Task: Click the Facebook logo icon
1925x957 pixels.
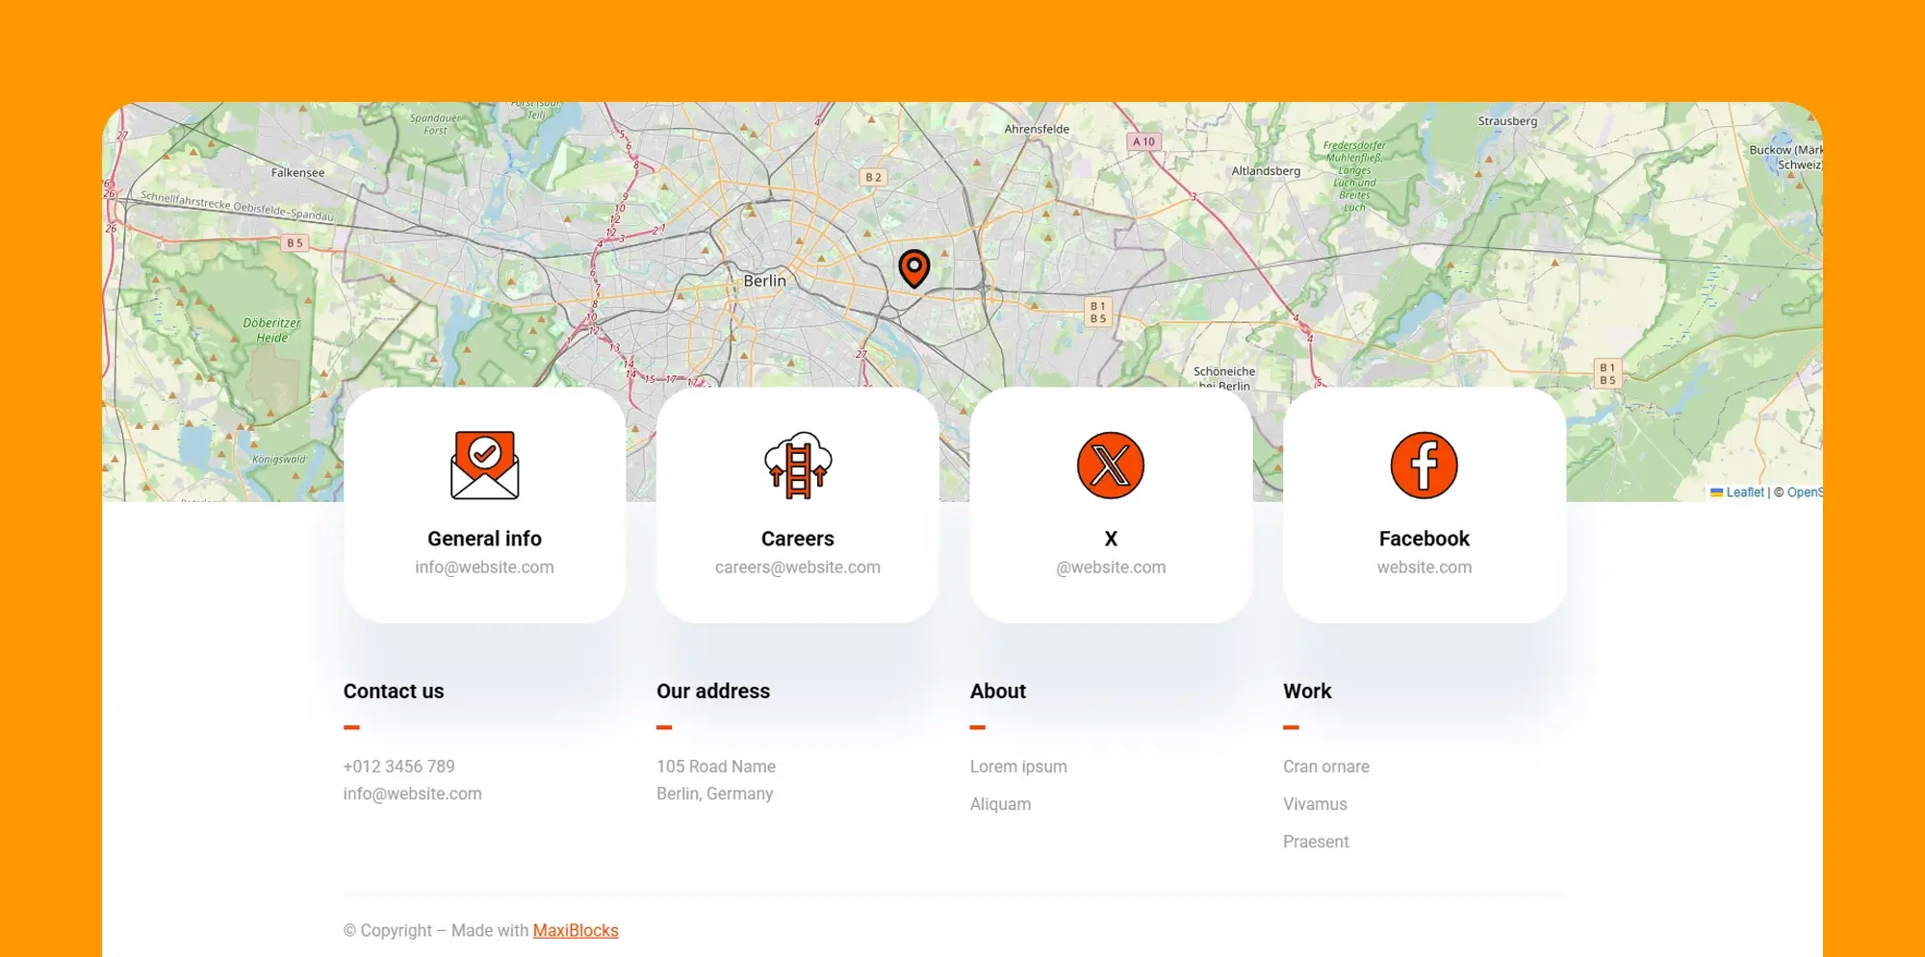Action: tap(1424, 466)
